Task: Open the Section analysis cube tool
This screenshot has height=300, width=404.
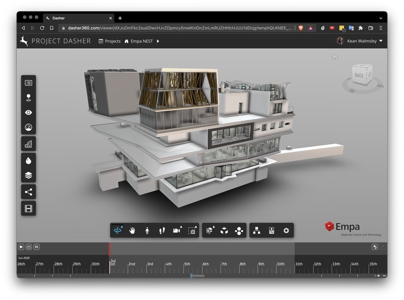Action: click(209, 231)
